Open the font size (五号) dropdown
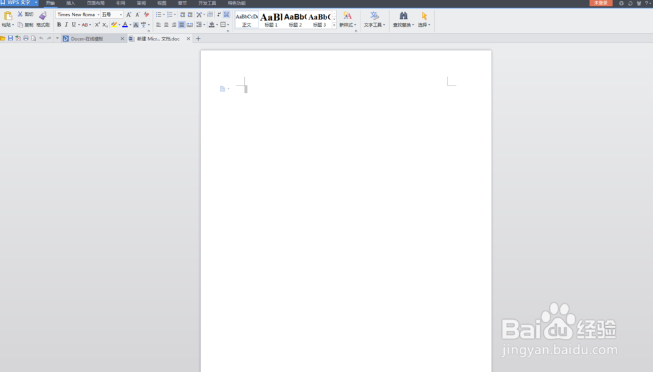Viewport: 653px width, 372px height. pyautogui.click(x=121, y=14)
